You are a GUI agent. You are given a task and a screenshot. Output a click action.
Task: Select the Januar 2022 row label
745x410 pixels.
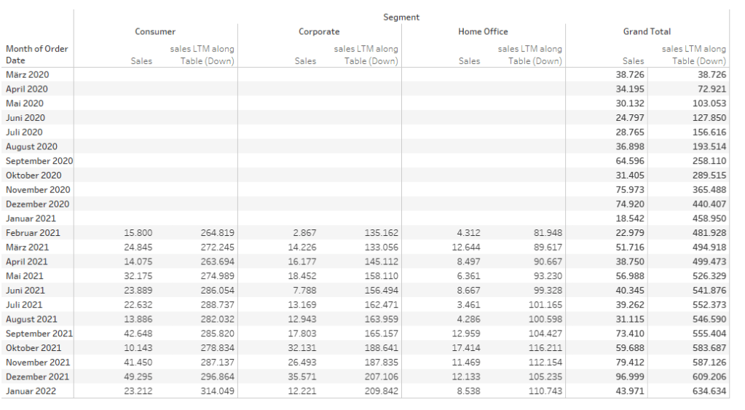30,391
